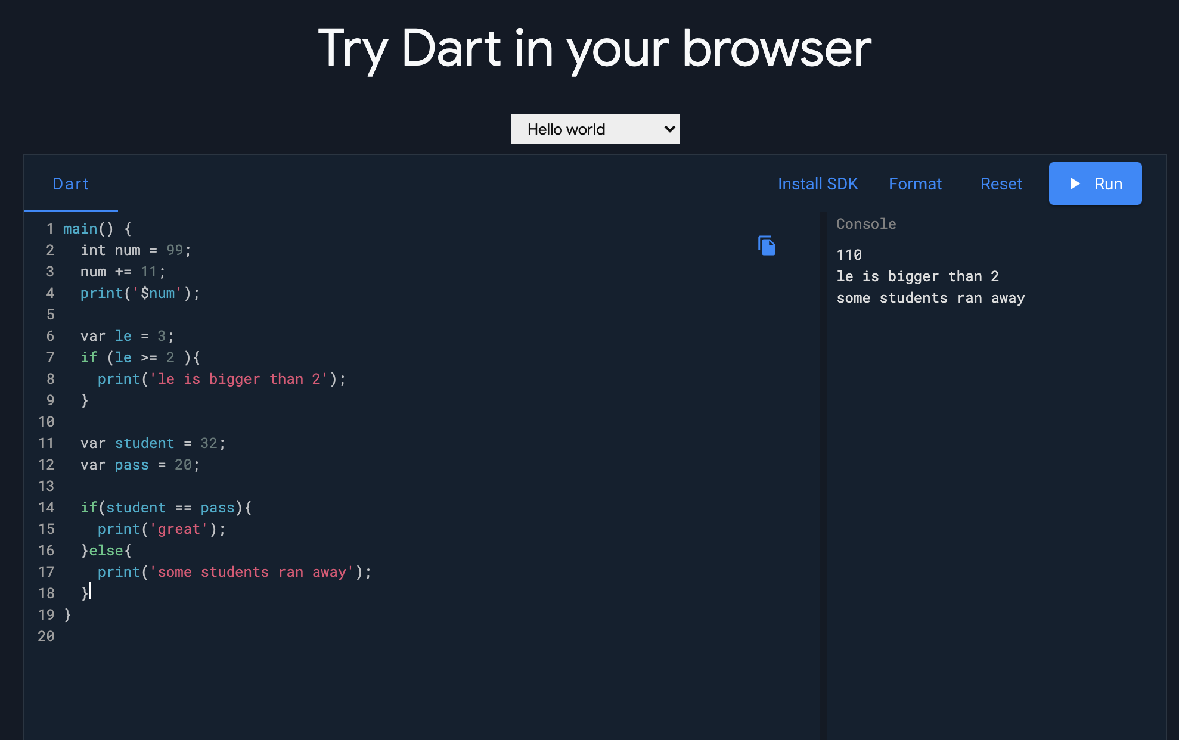Click the dropdown chevron arrow beside Hello world
This screenshot has width=1179, height=740.
(x=669, y=129)
